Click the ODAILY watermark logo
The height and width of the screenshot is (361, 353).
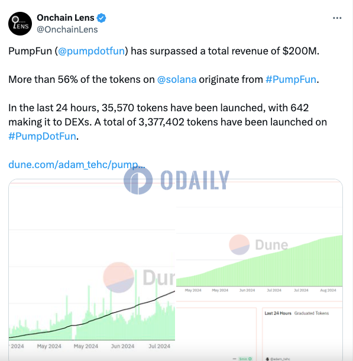click(176, 180)
